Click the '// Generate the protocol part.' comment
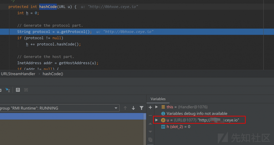Image resolution: width=274 pixels, height=145 pixels. coord(50,25)
